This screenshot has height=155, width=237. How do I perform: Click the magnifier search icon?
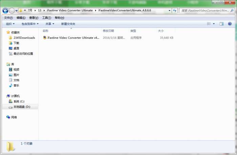(x=232, y=11)
